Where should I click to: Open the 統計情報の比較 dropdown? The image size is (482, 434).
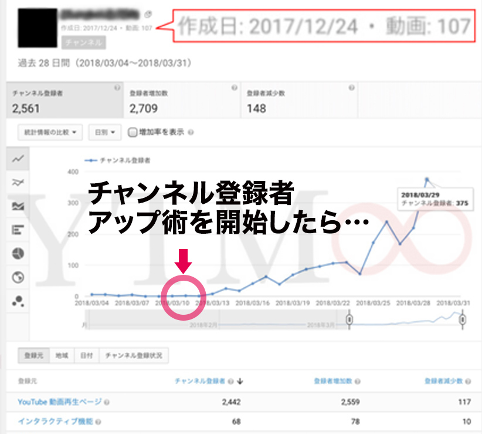(50, 132)
